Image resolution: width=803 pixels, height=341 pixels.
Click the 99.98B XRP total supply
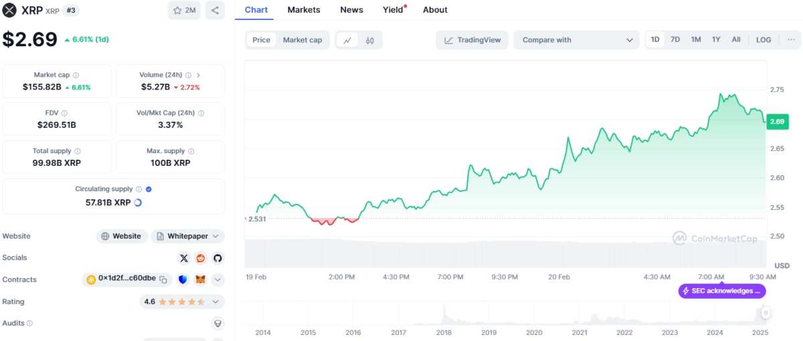56,163
